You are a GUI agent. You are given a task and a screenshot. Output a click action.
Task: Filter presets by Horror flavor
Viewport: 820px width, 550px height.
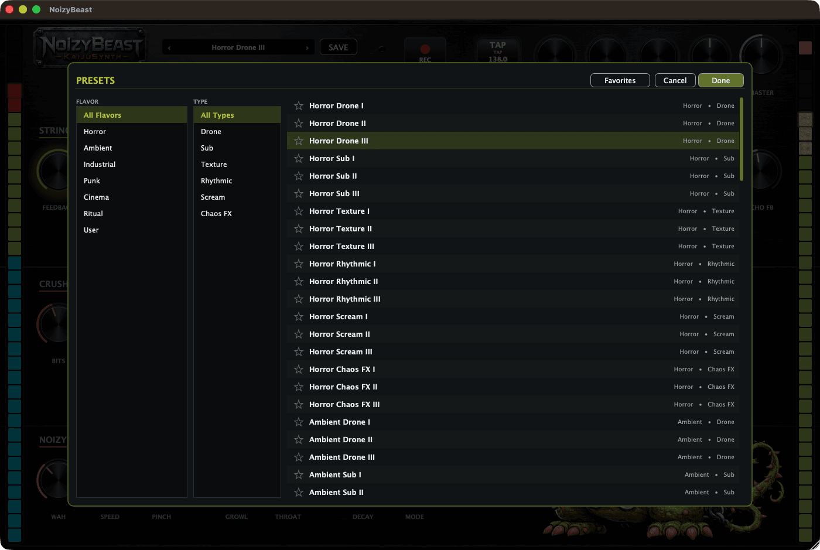tap(132, 132)
